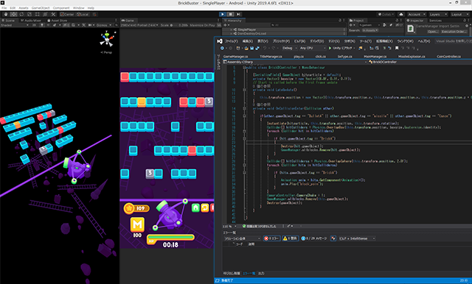This screenshot has height=284, width=472.
Task: Open the GameManager.cs tab in Visual Studio
Action: tap(236, 57)
